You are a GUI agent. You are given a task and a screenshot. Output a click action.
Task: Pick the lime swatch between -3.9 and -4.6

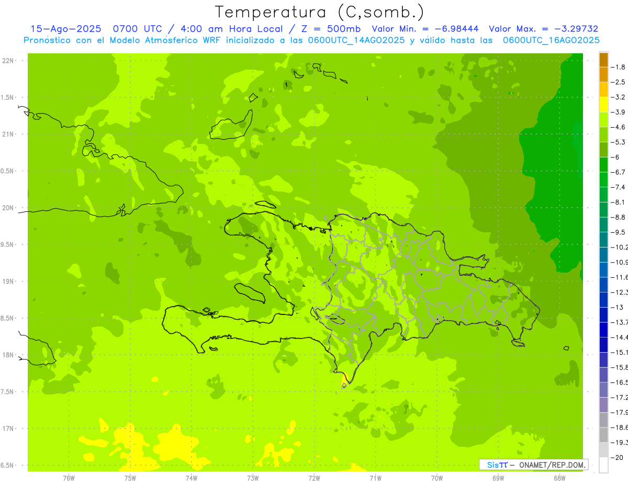pyautogui.click(x=603, y=119)
